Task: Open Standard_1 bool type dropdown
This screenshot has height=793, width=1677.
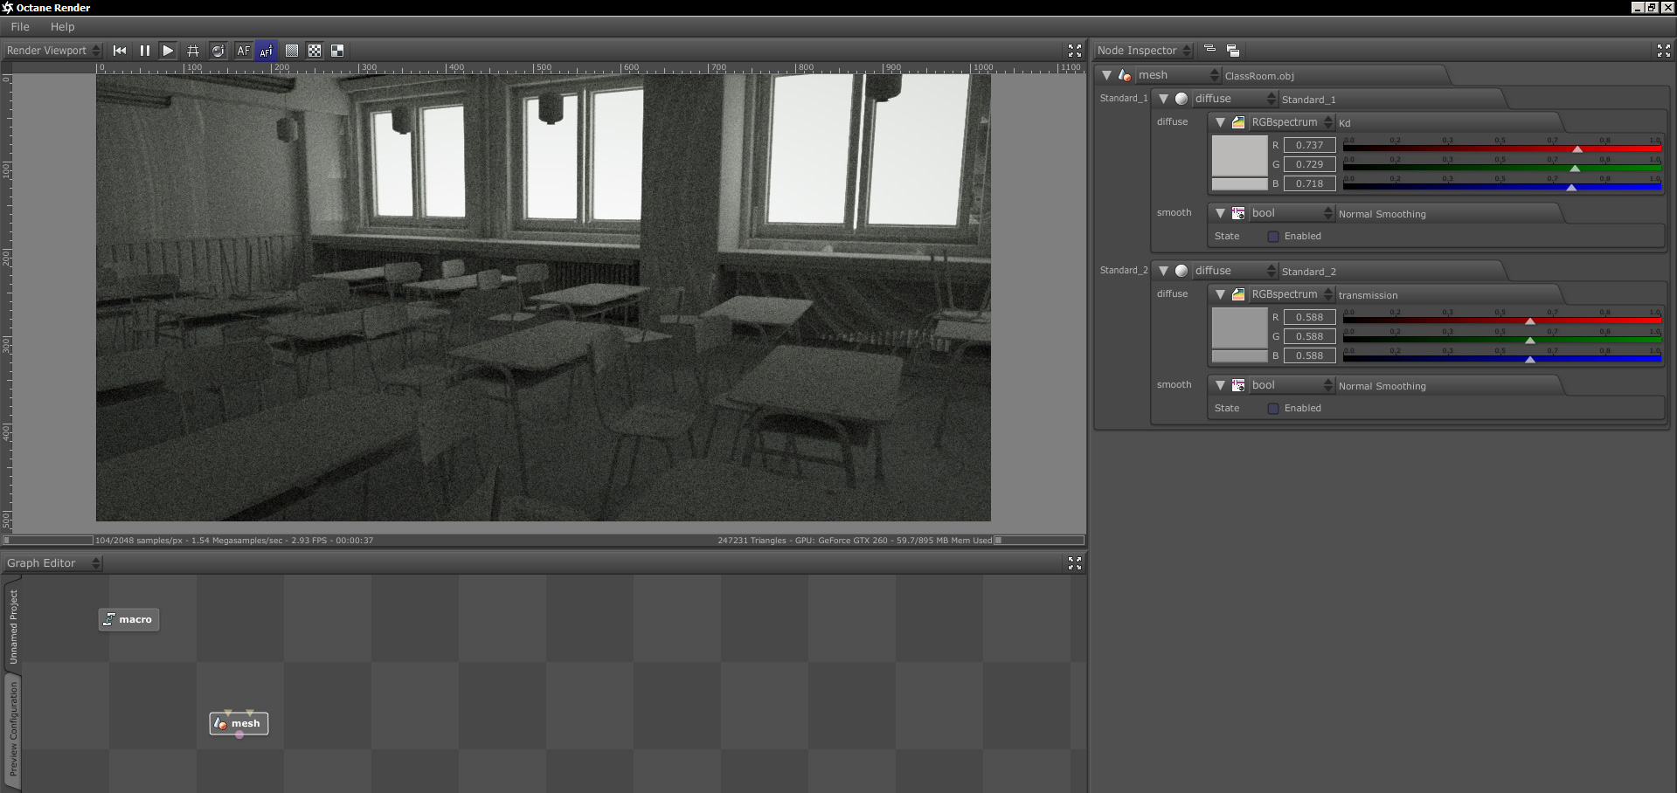Action: pos(1292,213)
